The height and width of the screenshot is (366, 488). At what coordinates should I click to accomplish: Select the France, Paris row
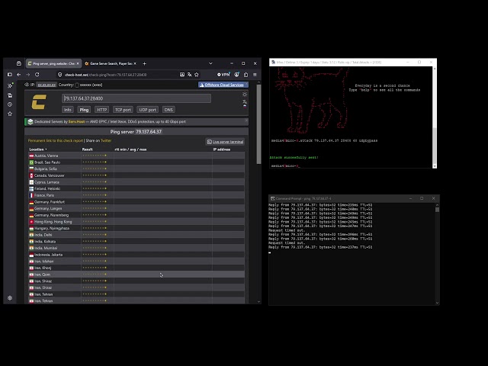[136, 195]
